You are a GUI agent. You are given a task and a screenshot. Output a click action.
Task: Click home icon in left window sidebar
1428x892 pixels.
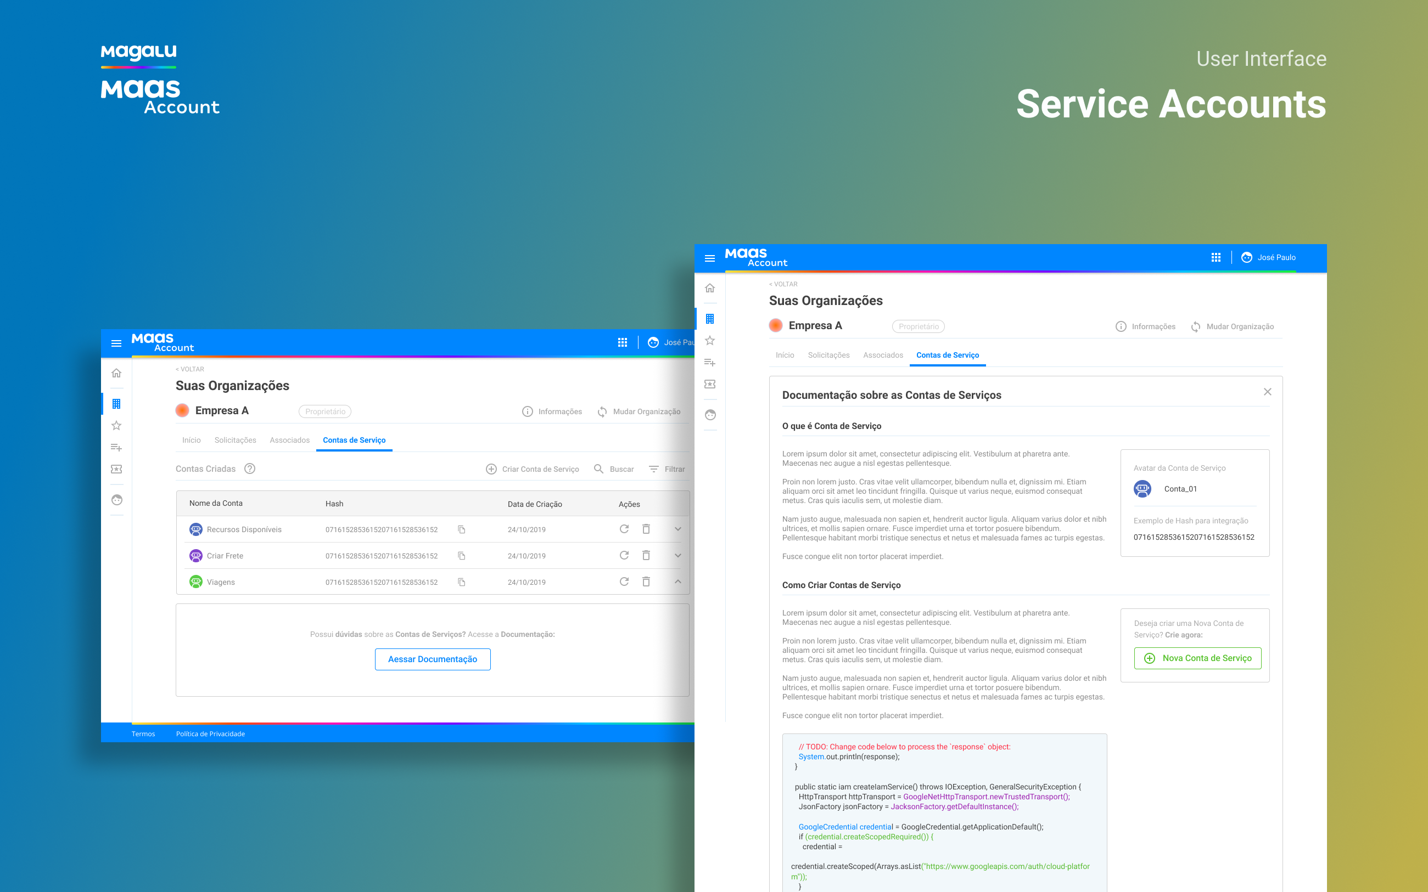[x=116, y=373]
